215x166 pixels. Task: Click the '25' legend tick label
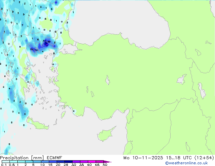point(66,165)
